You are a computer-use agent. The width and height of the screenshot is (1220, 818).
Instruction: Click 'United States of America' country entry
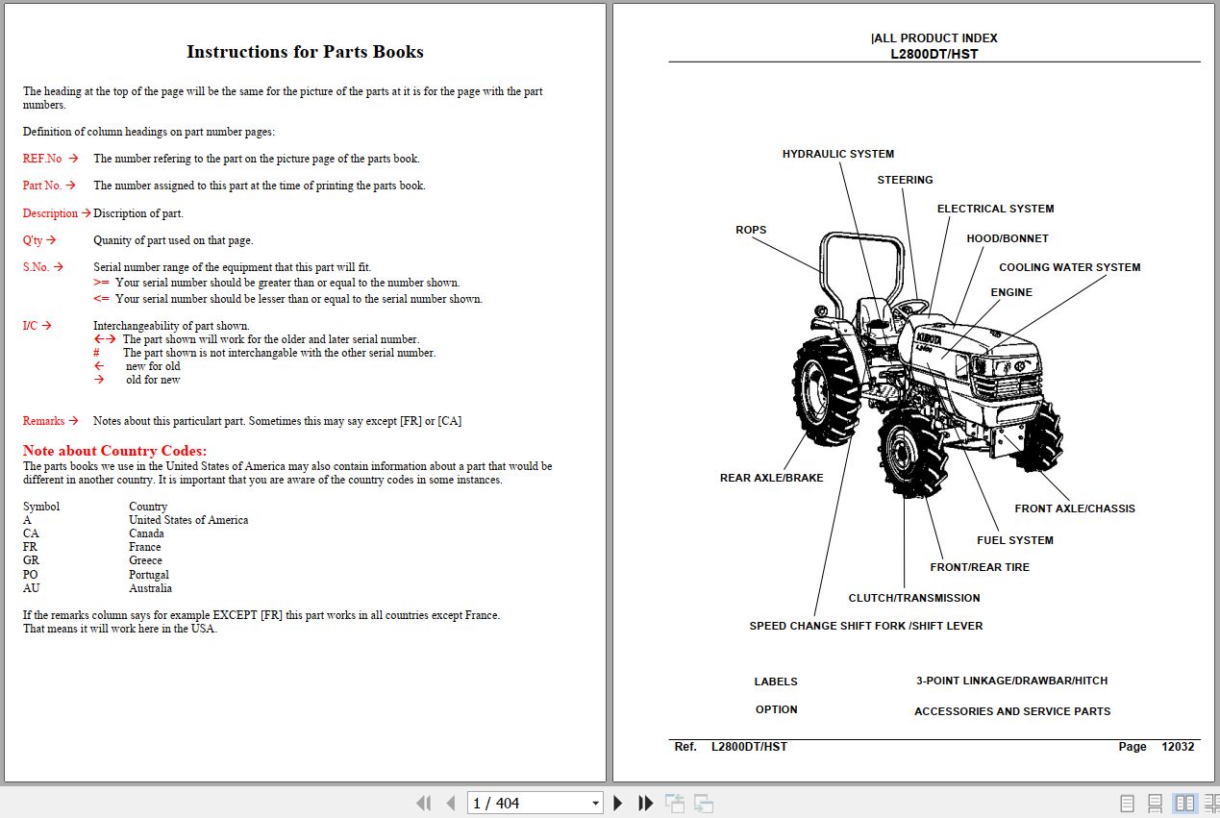(188, 520)
